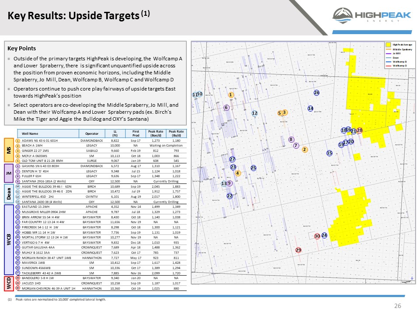Image resolution: width=420 pixels, height=315 pixels.
Task: Select 'FULLER F 6SH' well name
Action: pyautogui.click(x=31, y=176)
